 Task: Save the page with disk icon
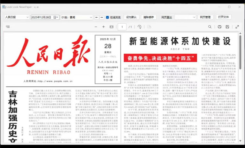pos(227,27)
